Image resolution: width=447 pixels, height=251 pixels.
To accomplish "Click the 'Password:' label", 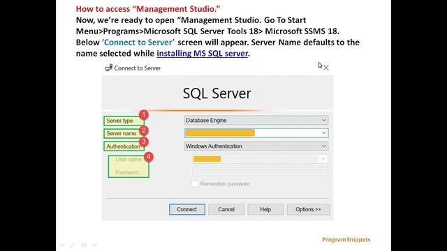I will point(127,172).
